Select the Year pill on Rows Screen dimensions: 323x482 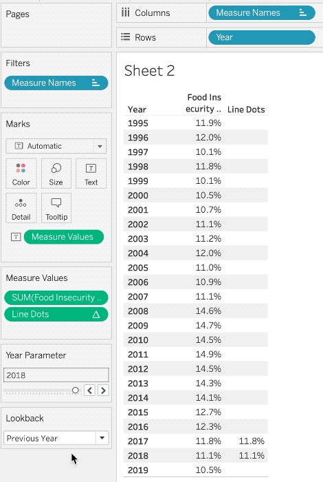(x=262, y=37)
